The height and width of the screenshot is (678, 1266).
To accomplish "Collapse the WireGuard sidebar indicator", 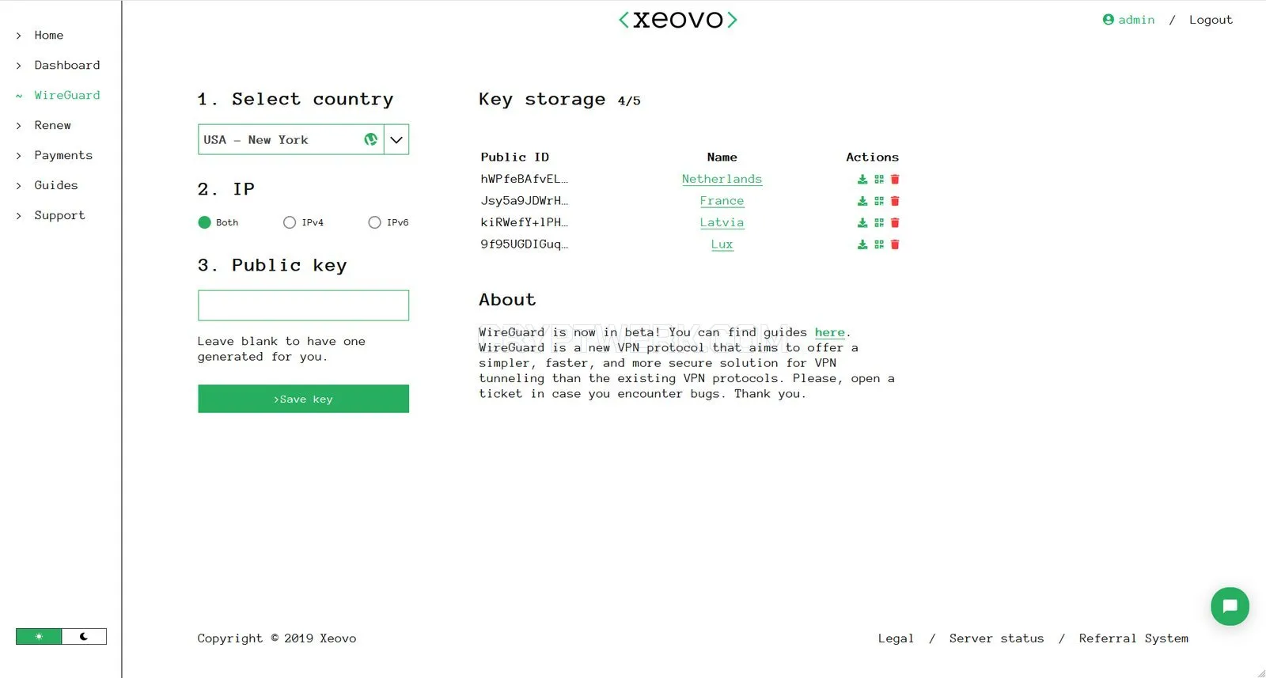I will [19, 96].
